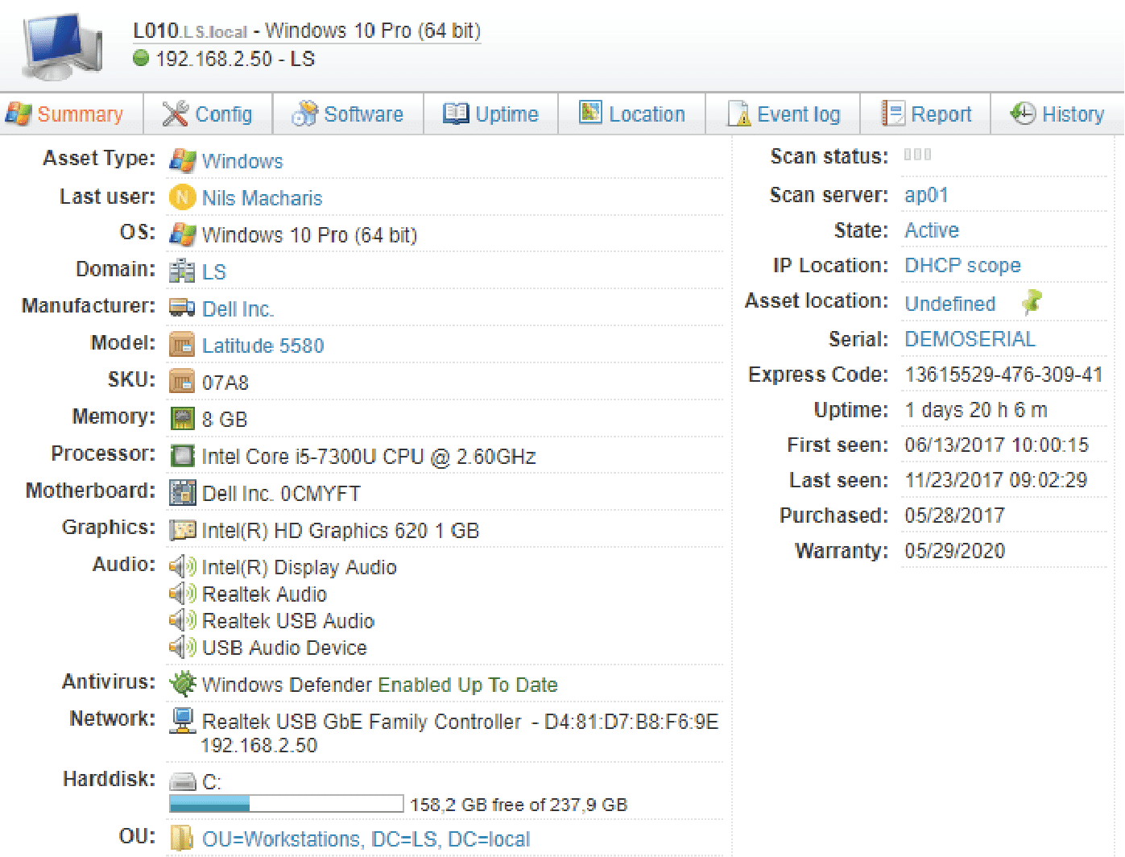Click the Express Code value 13615529-476-309-41
The height and width of the screenshot is (857, 1125).
click(x=1003, y=375)
